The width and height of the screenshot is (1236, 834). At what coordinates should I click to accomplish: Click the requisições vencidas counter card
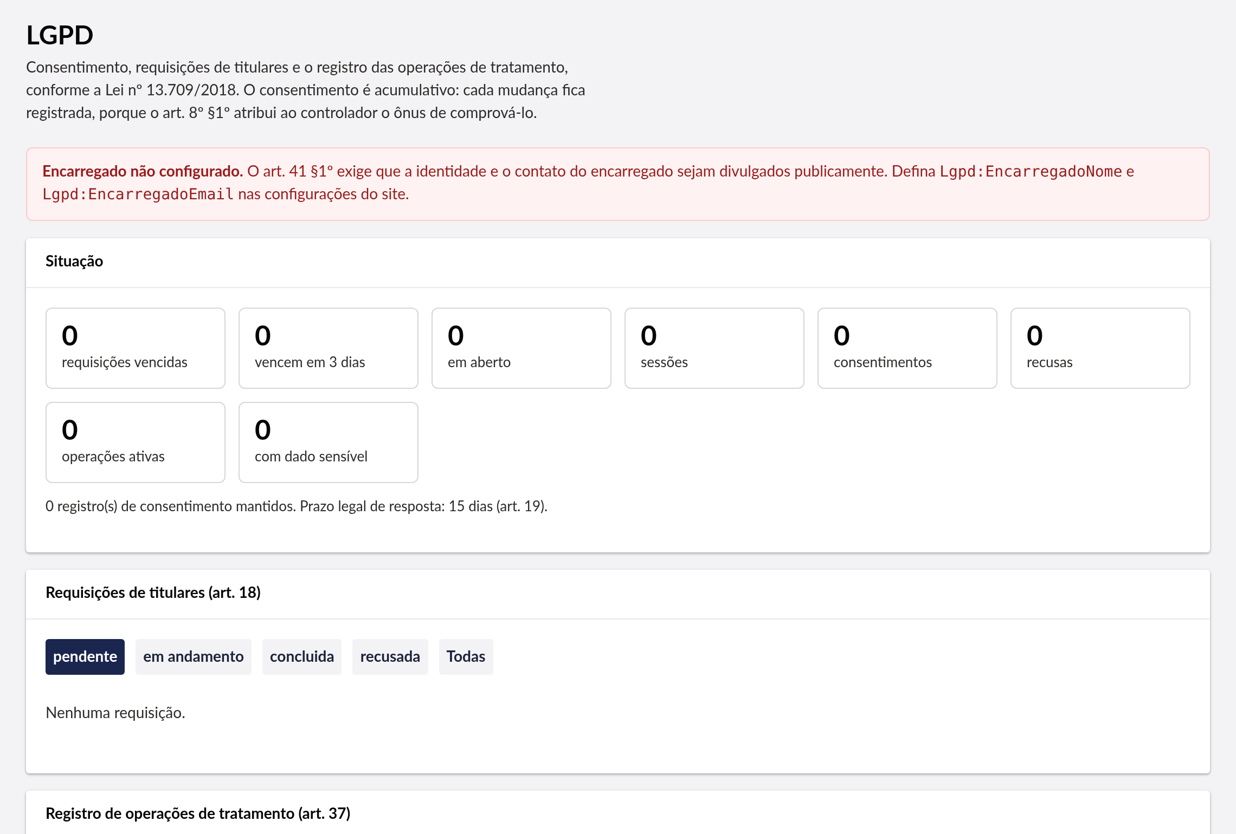tap(136, 348)
